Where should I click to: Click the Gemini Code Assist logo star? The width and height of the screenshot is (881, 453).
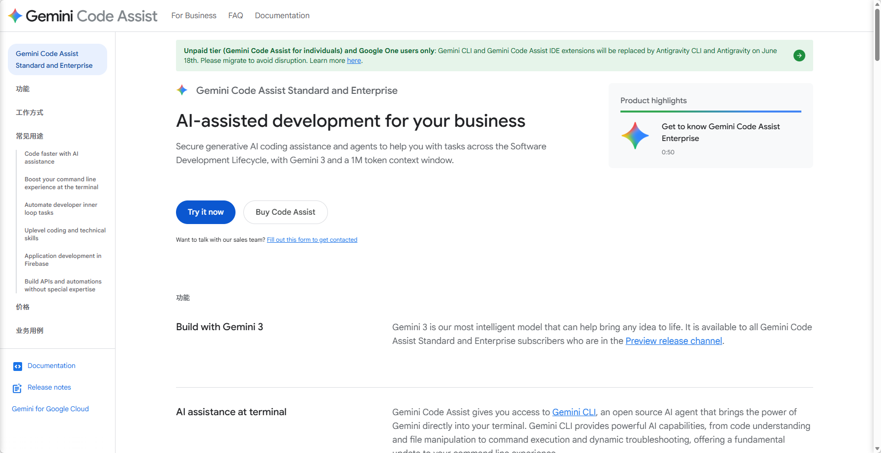15,16
